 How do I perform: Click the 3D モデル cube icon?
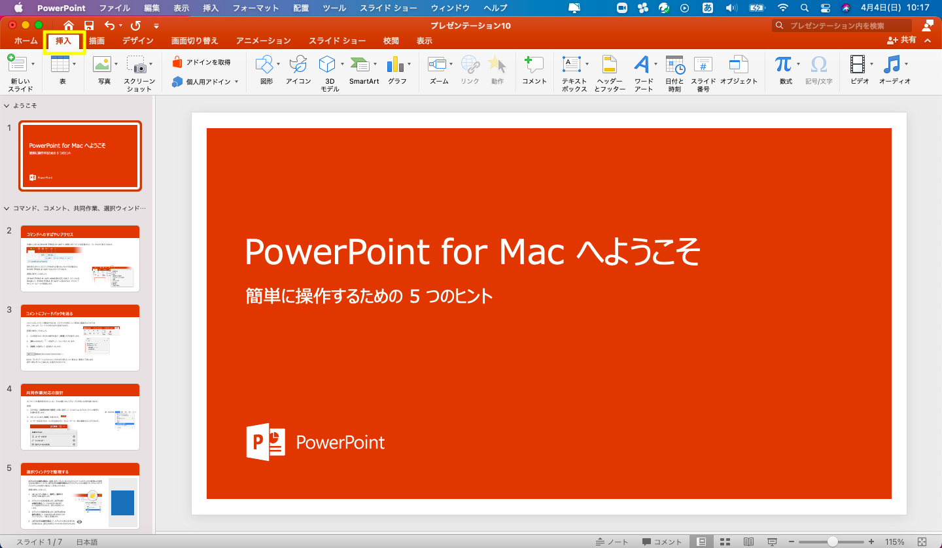327,64
